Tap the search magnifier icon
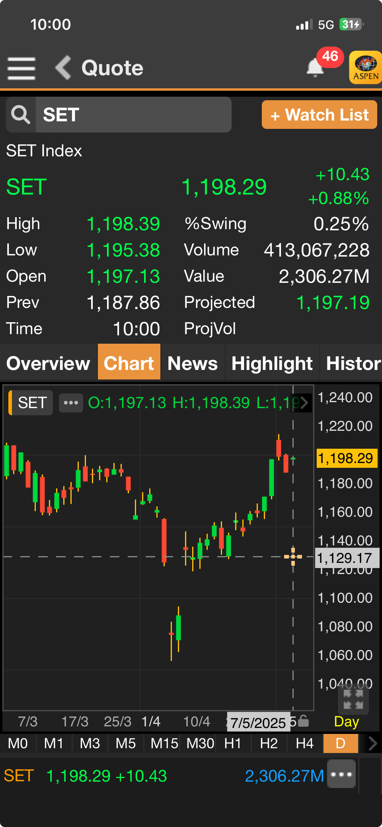This screenshot has width=382, height=827. (x=21, y=115)
